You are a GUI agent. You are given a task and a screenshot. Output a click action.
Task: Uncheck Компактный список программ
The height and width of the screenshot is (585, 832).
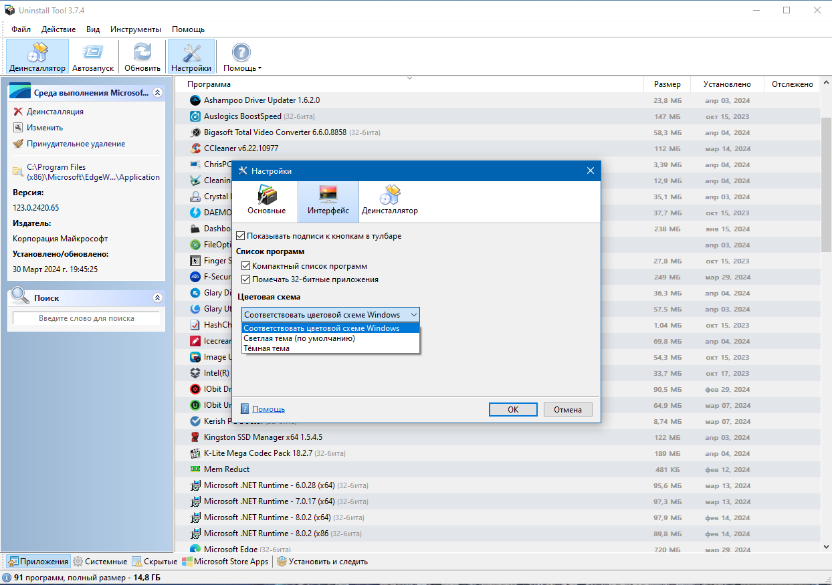pyautogui.click(x=246, y=266)
